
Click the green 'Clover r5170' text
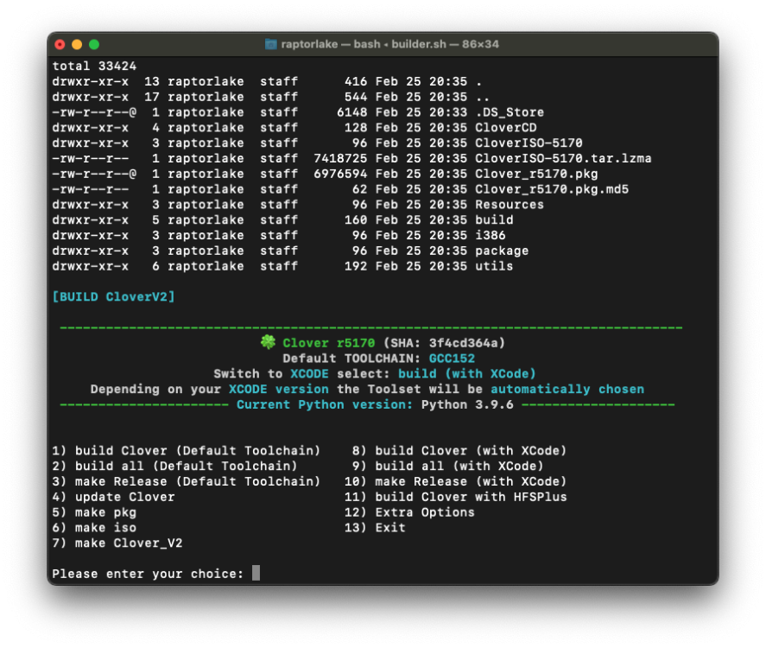329,343
